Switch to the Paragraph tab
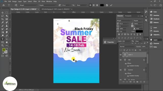163x91 pixels. pos(128,16)
